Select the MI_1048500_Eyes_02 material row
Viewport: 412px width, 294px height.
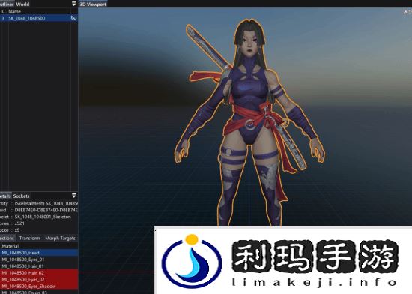pyautogui.click(x=39, y=279)
